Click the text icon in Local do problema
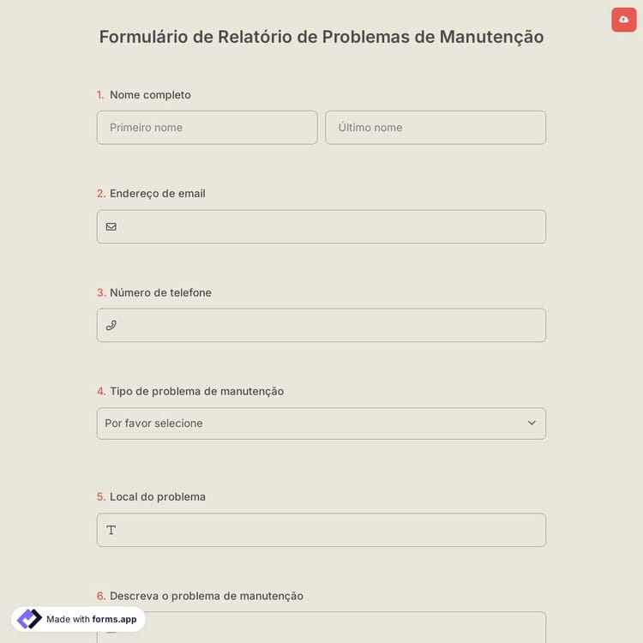 (111, 530)
